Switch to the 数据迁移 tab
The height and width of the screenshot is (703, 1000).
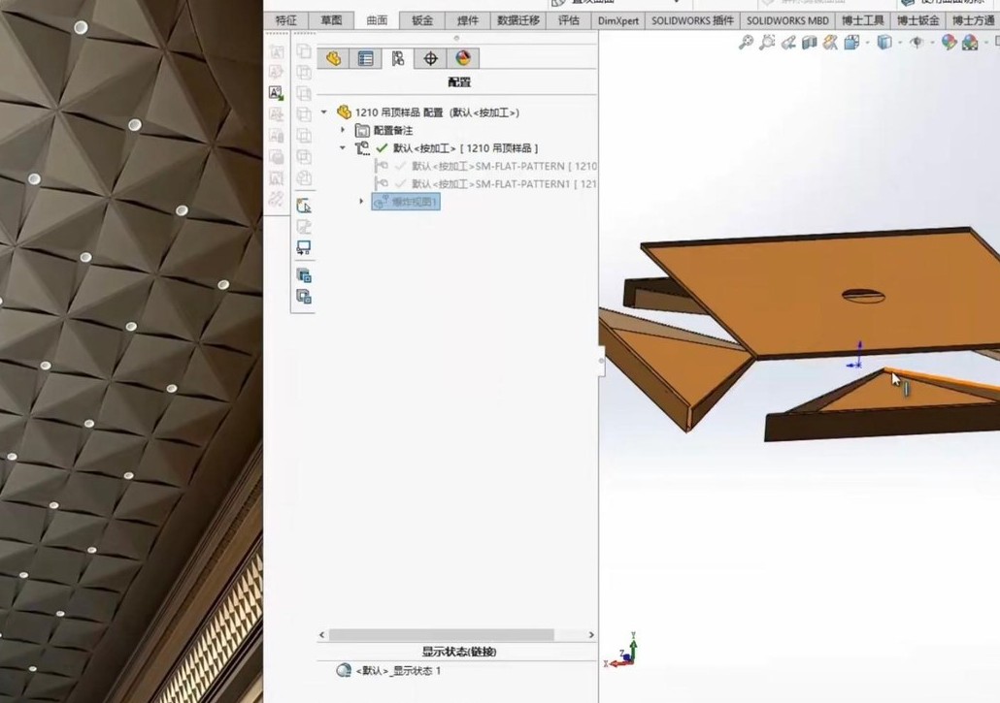pos(518,20)
